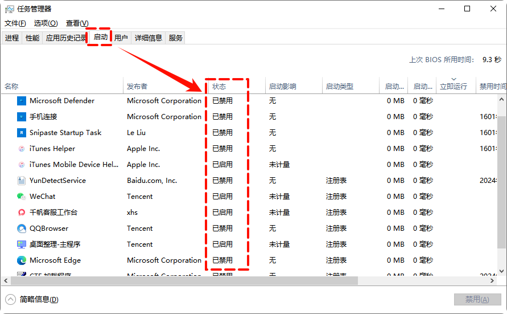Select the YunDetectService row name
Screen dimensions: 507x314
tap(57, 181)
